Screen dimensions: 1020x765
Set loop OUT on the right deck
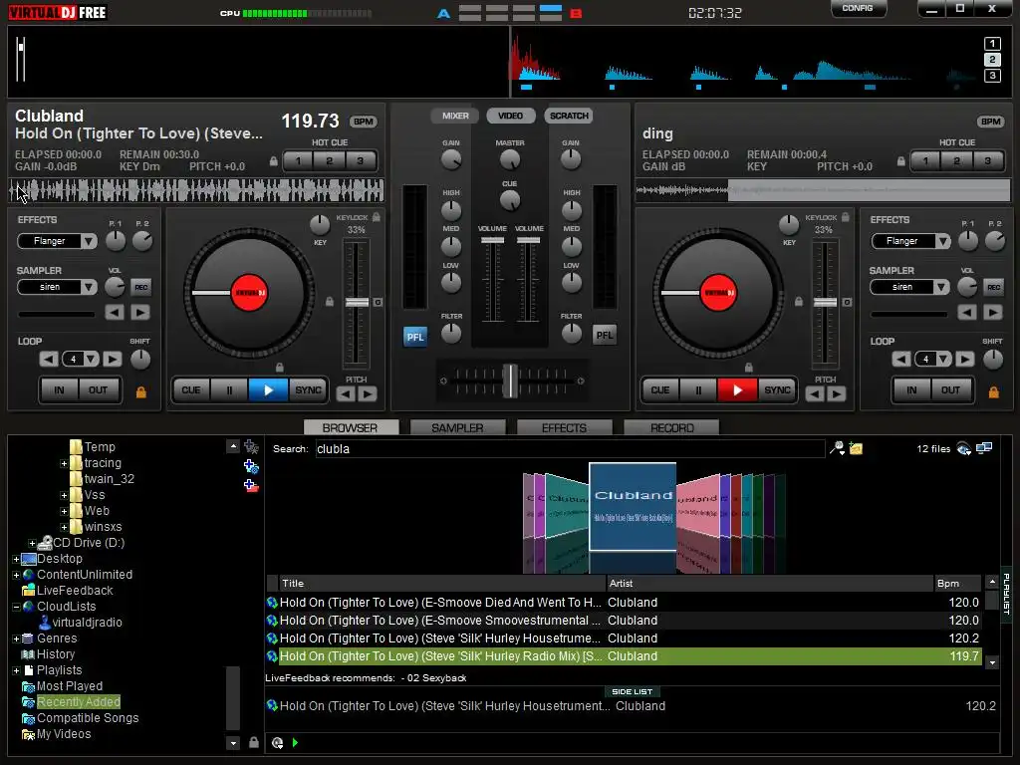tap(950, 390)
